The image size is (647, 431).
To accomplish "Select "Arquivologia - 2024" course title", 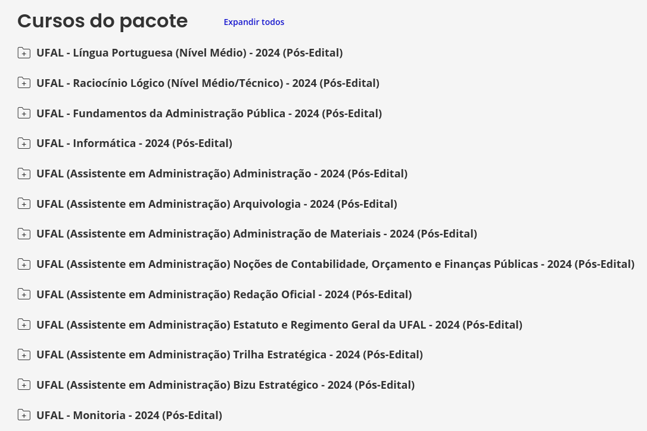I will (217, 204).
